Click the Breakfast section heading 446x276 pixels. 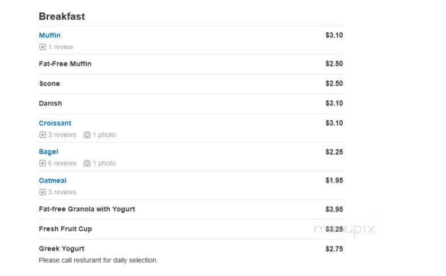click(x=62, y=16)
